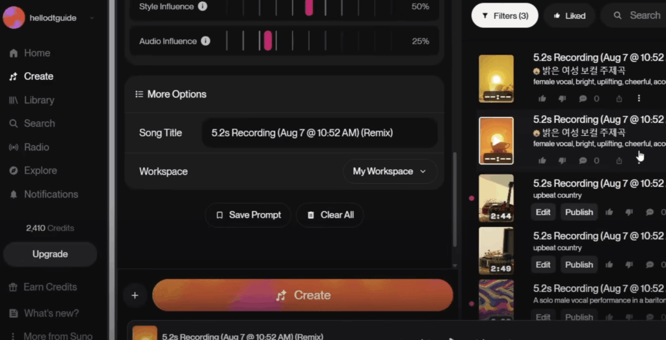Open Radio from the sidebar
Screen dimensions: 666x340
pos(36,147)
